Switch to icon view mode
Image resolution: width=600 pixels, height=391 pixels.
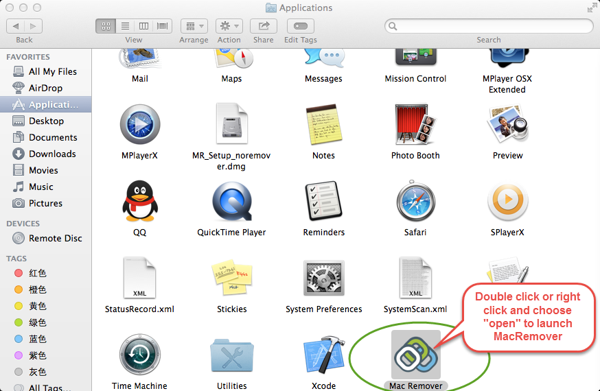tap(106, 26)
